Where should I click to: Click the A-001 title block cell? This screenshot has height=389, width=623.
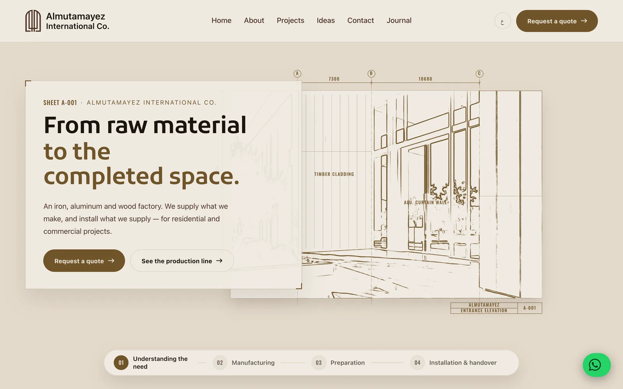tap(530, 308)
